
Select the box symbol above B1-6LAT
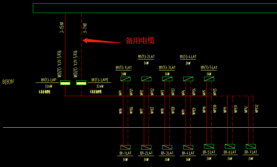click(x=230, y=146)
